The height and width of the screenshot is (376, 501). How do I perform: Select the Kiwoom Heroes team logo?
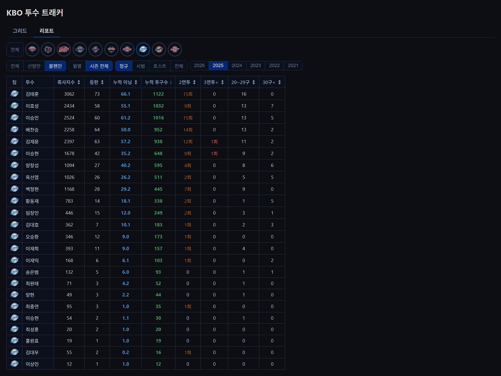(175, 49)
